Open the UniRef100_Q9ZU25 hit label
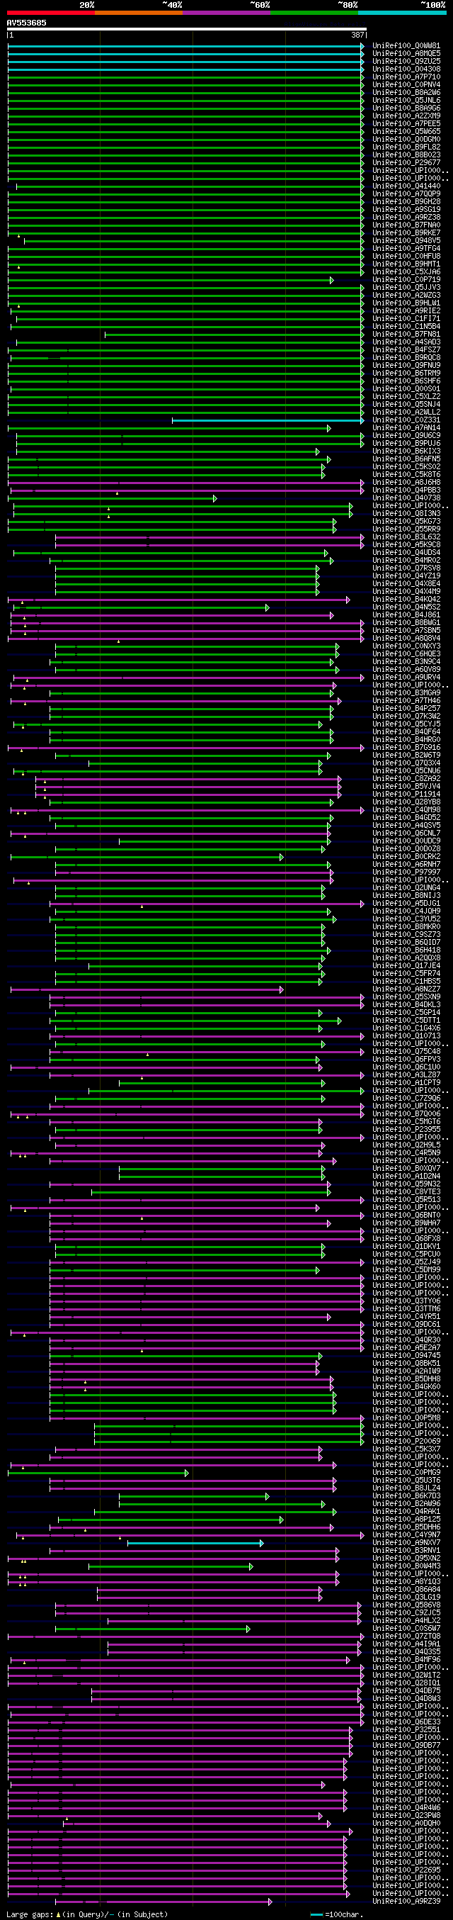The height and width of the screenshot is (1920, 453). tap(406, 62)
